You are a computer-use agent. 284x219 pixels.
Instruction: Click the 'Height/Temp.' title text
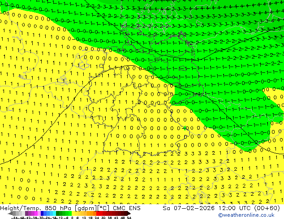(21, 208)
